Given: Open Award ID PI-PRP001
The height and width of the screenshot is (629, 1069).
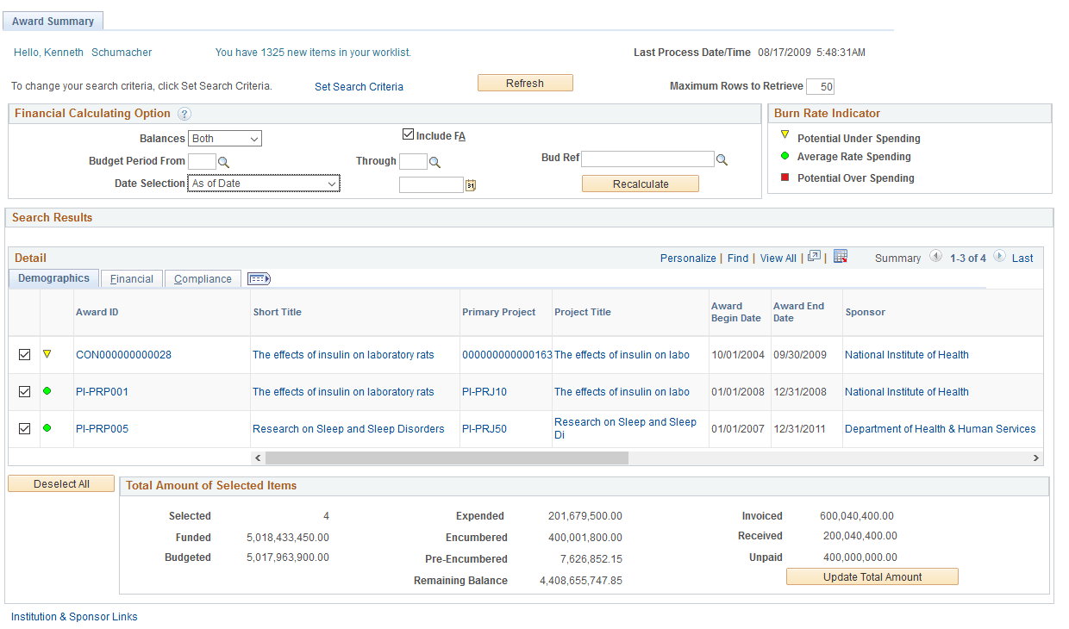Looking at the screenshot, I should (x=102, y=392).
